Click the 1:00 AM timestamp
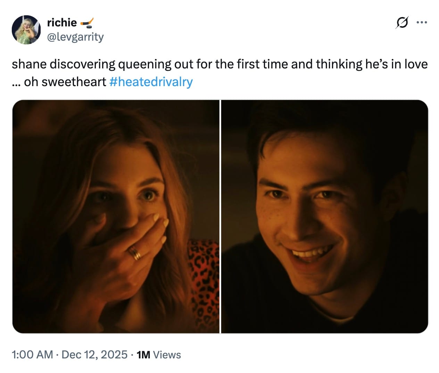The width and height of the screenshot is (439, 373). point(32,355)
